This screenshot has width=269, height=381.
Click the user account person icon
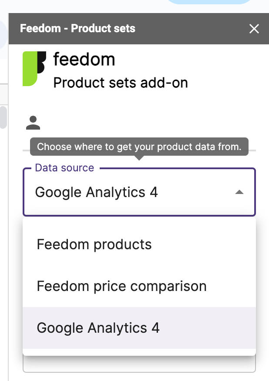[33, 123]
